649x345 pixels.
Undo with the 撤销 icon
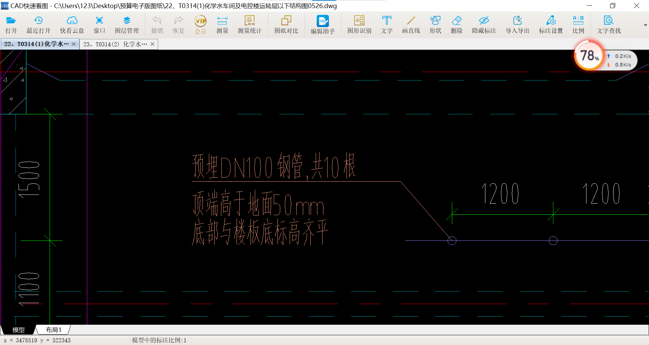coord(157,25)
